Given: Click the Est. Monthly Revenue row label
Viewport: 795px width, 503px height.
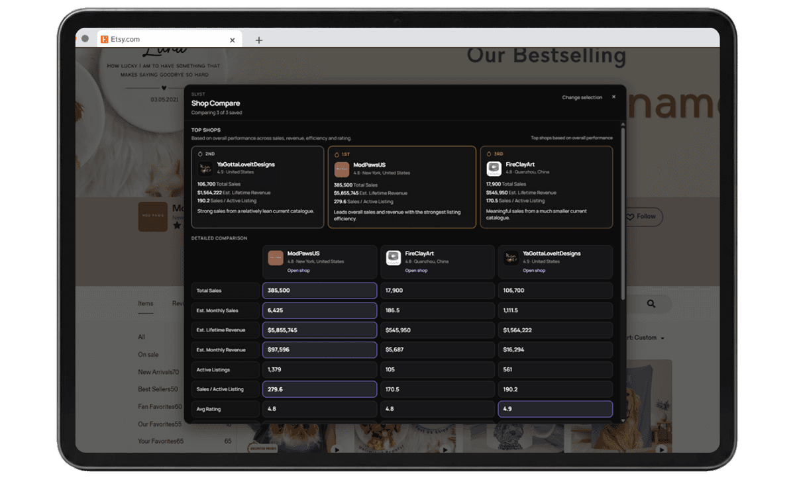Looking at the screenshot, I should pyautogui.click(x=225, y=350).
